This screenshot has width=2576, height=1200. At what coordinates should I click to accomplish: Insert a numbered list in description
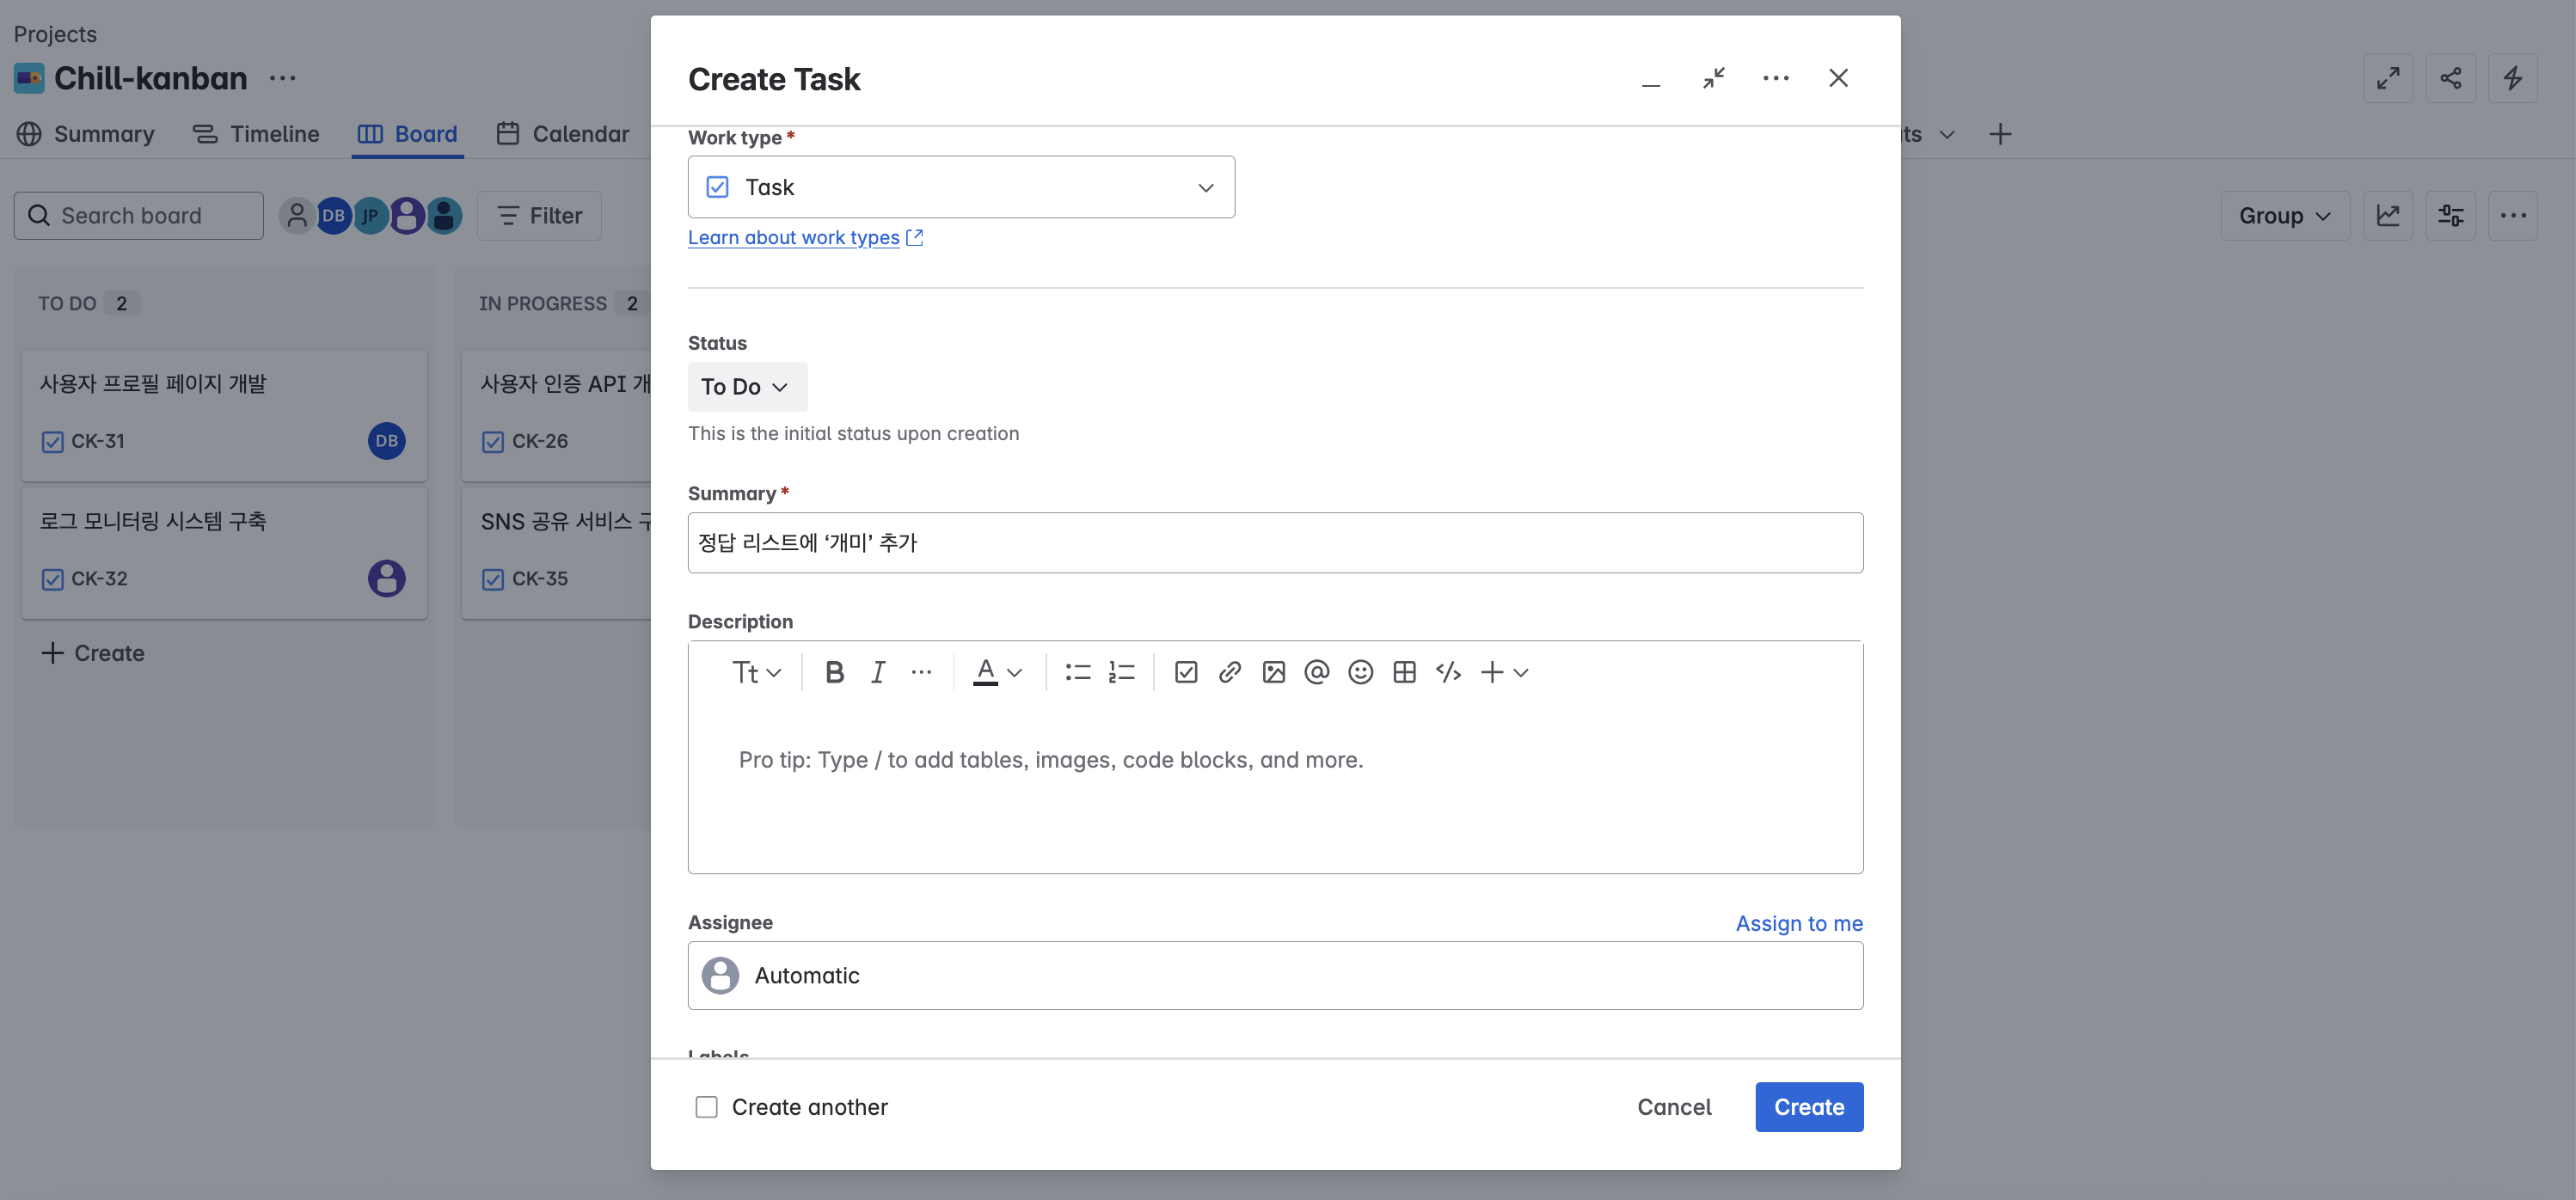click(x=1121, y=672)
